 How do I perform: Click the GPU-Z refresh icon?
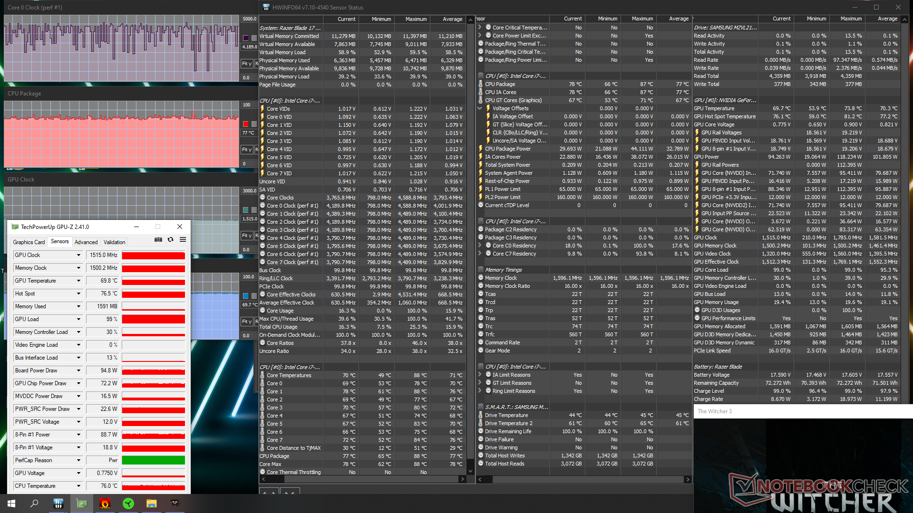[x=170, y=240]
